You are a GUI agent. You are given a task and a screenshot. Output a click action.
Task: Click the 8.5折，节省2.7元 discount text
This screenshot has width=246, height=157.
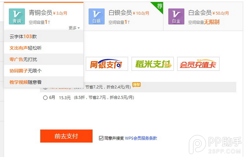(91, 97)
